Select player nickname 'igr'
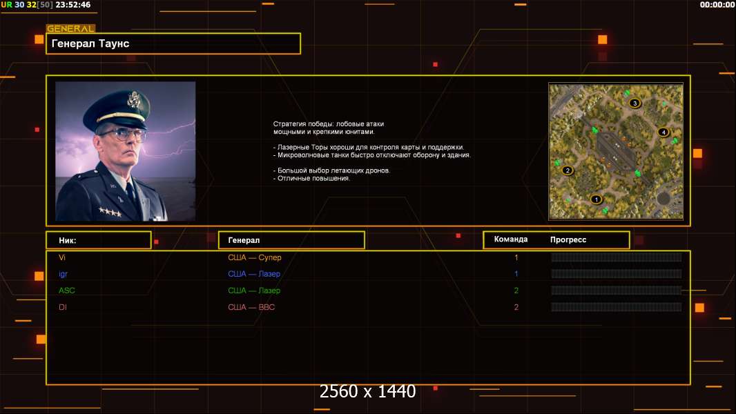The height and width of the screenshot is (414, 736). (63, 275)
